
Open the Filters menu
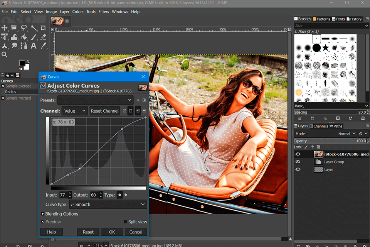point(103,12)
